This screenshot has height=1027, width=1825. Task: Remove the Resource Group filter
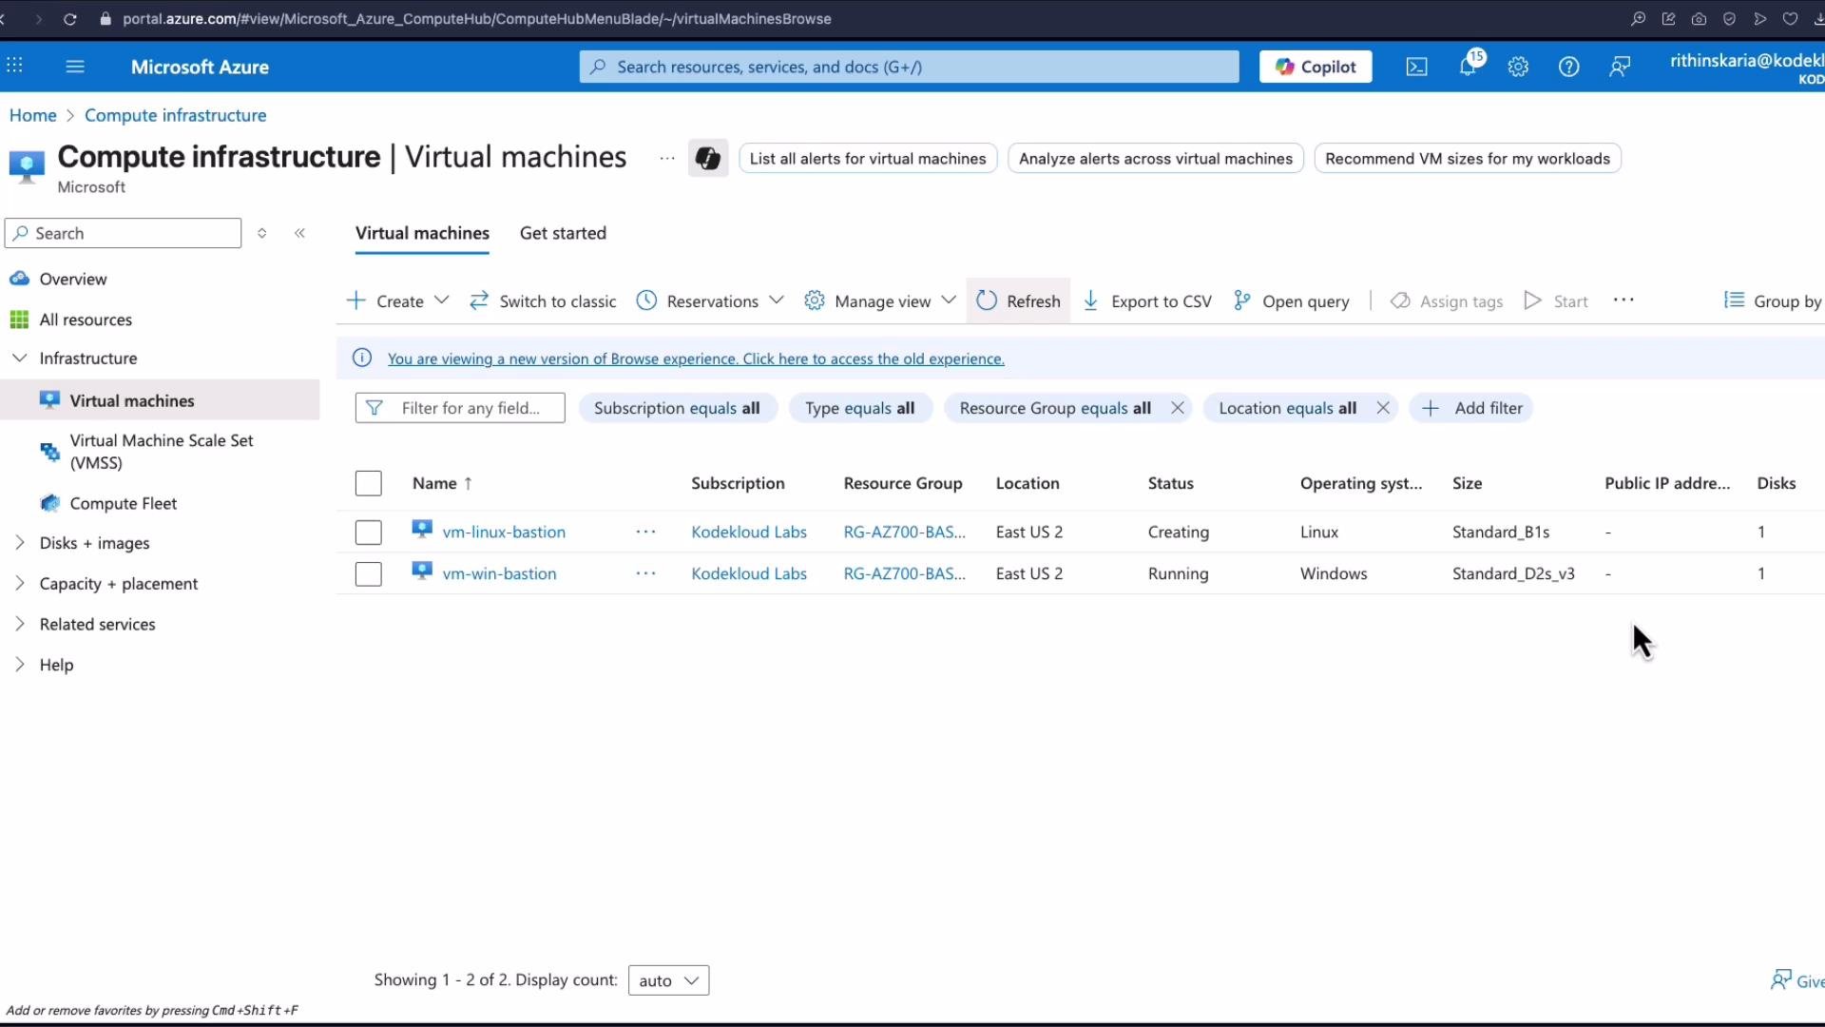pyautogui.click(x=1178, y=408)
